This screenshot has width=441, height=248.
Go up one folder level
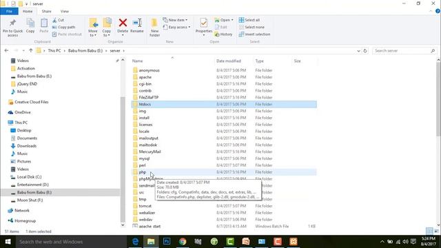pos(30,50)
